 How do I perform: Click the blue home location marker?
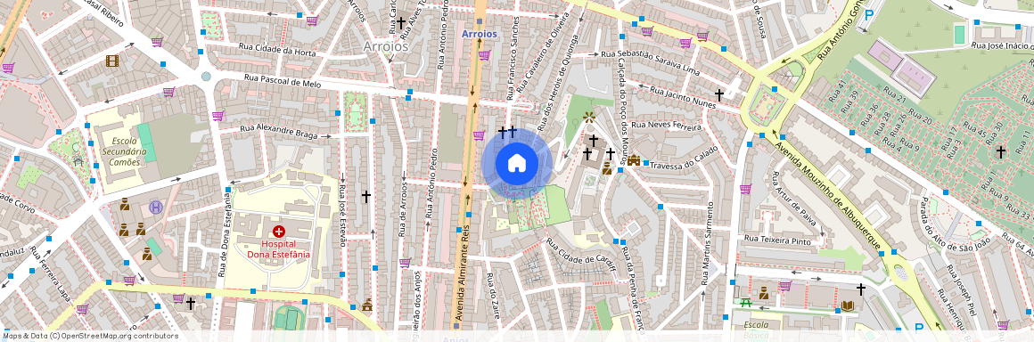pos(517,163)
